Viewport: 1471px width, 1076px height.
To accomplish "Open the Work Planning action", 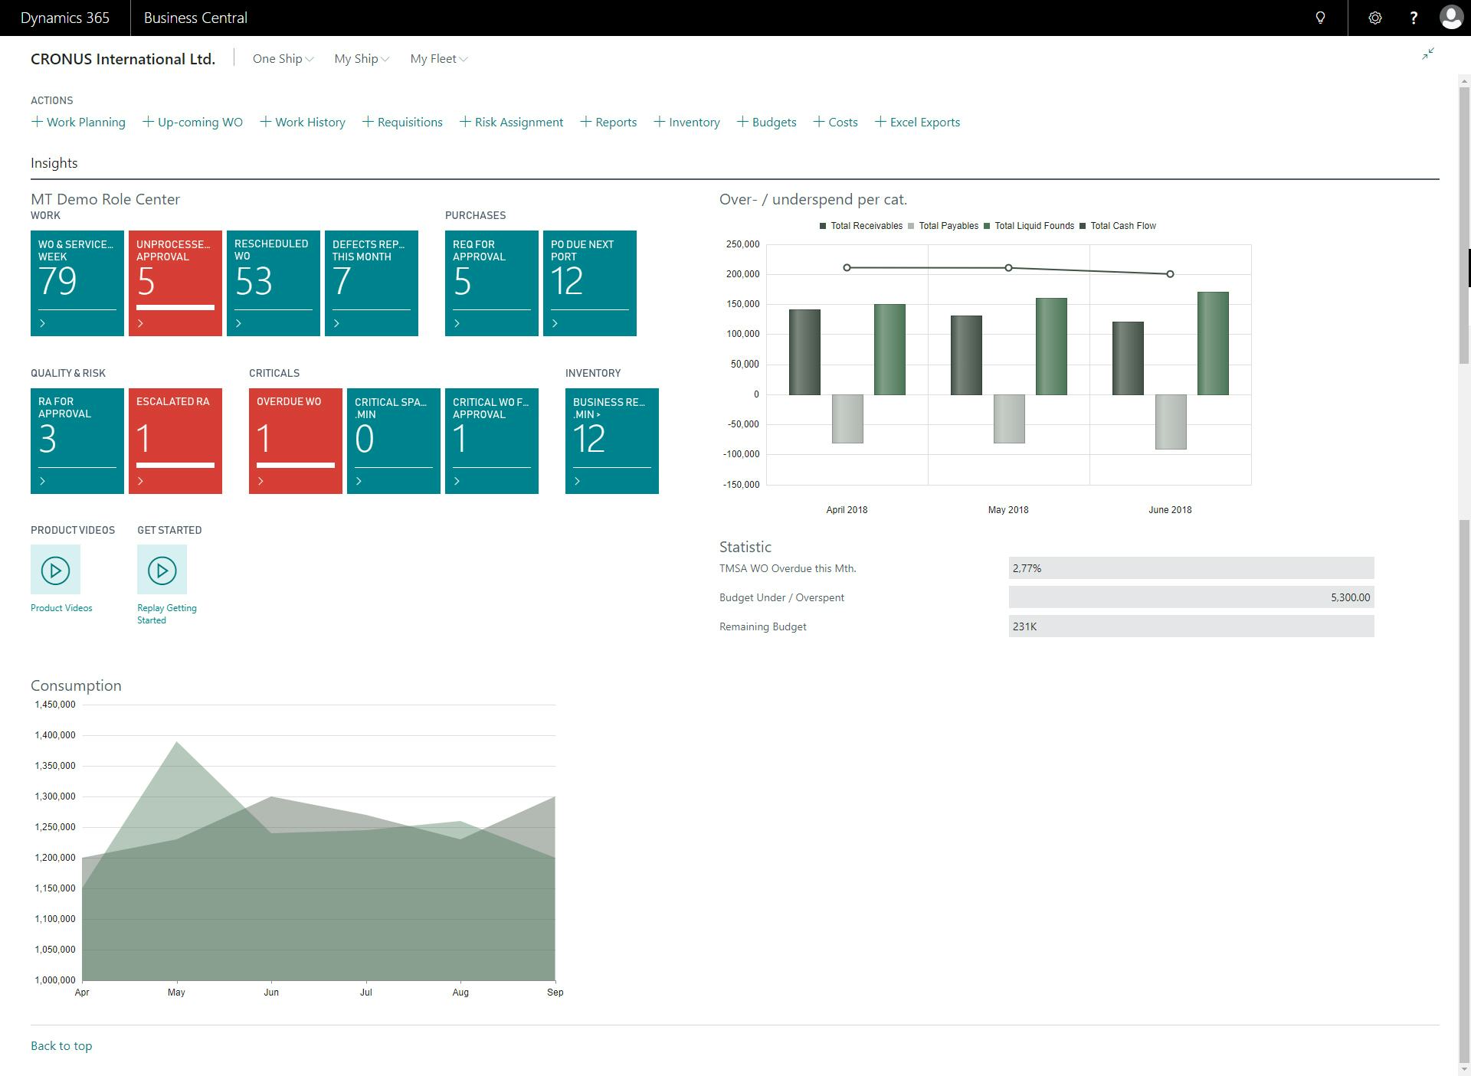I will [x=79, y=122].
